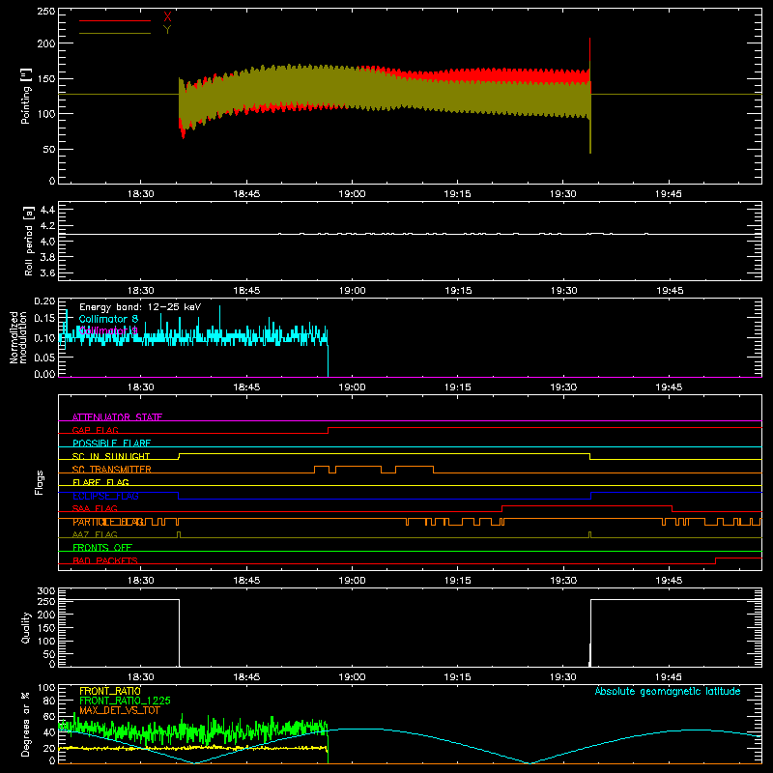Click the 'Pointing ["]' axis title
773x773 pixels.
point(26,96)
